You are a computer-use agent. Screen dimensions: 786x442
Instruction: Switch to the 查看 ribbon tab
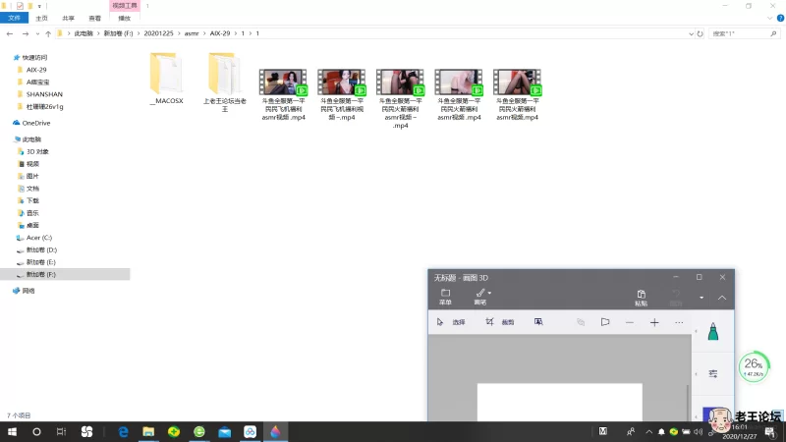click(94, 18)
